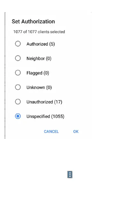This screenshot has width=115, height=197.
Task: Click the 'Set Authorization' dialog title
Action: tap(33, 22)
